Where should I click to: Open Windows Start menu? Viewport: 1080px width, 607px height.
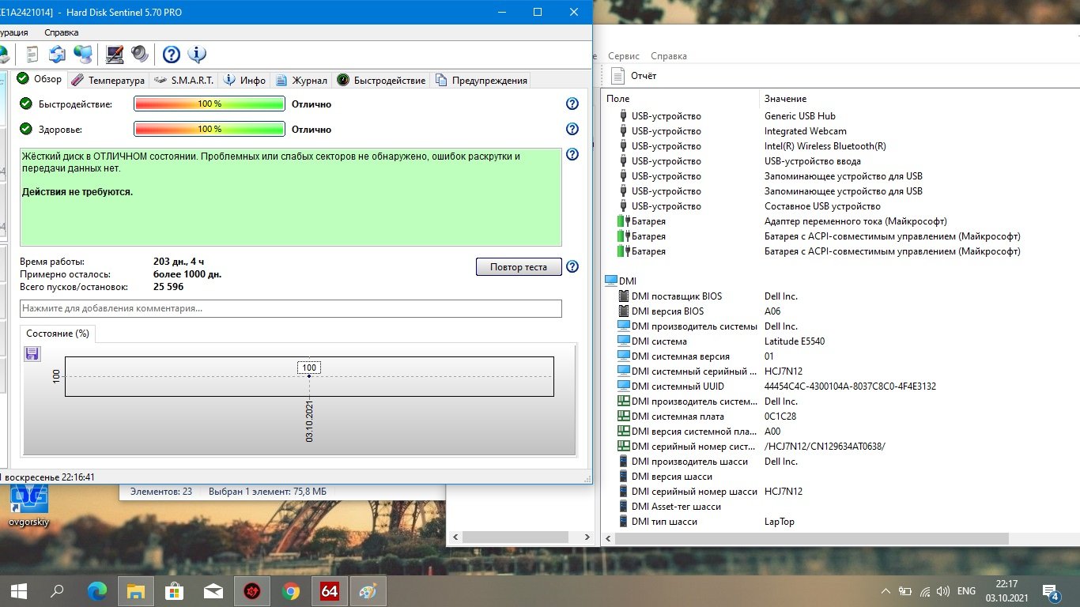pos(19,590)
